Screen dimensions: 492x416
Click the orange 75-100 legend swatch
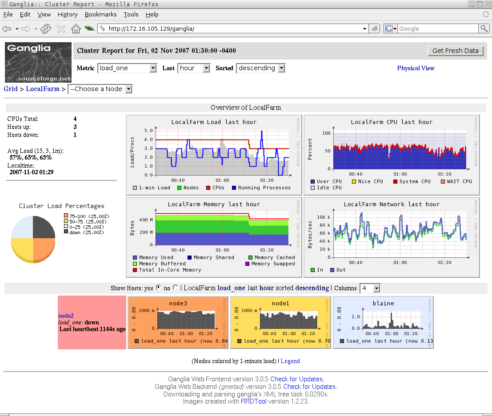[66, 216]
